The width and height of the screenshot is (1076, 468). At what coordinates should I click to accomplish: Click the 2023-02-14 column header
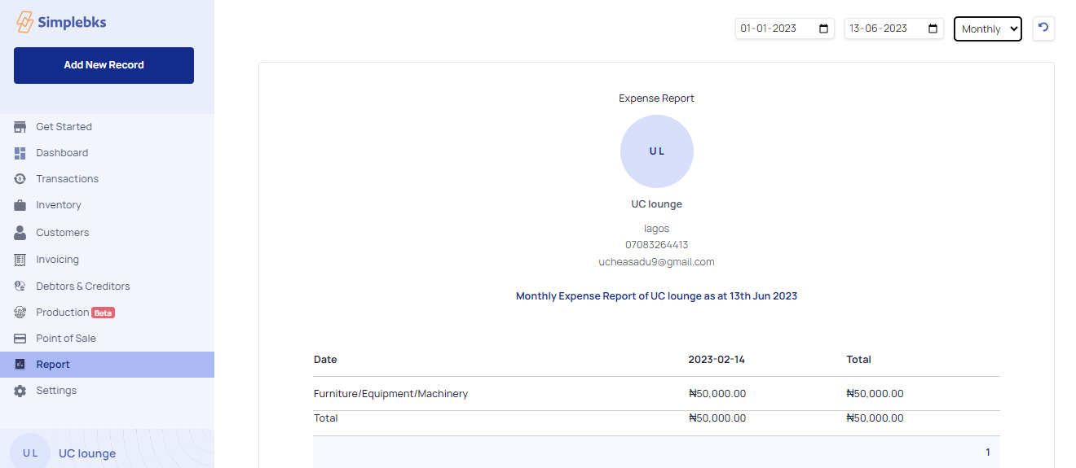[717, 360]
